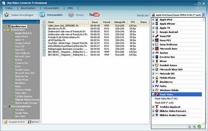The width and height of the screenshot is (208, 131).
Task: Open the Profile dropdown arrow
Action: [x=203, y=15]
